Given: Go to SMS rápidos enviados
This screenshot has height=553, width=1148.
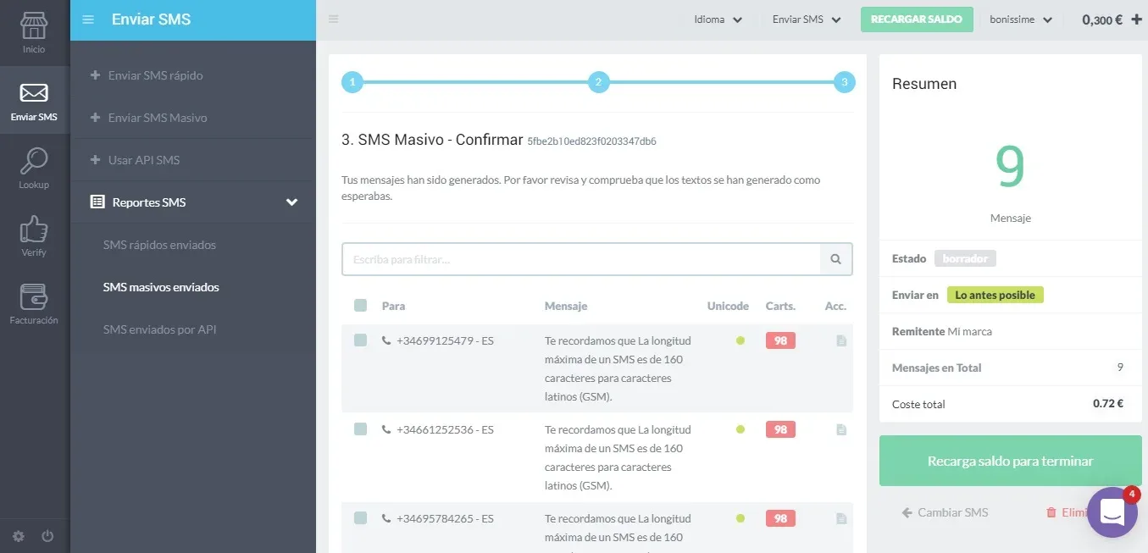Looking at the screenshot, I should [159, 245].
